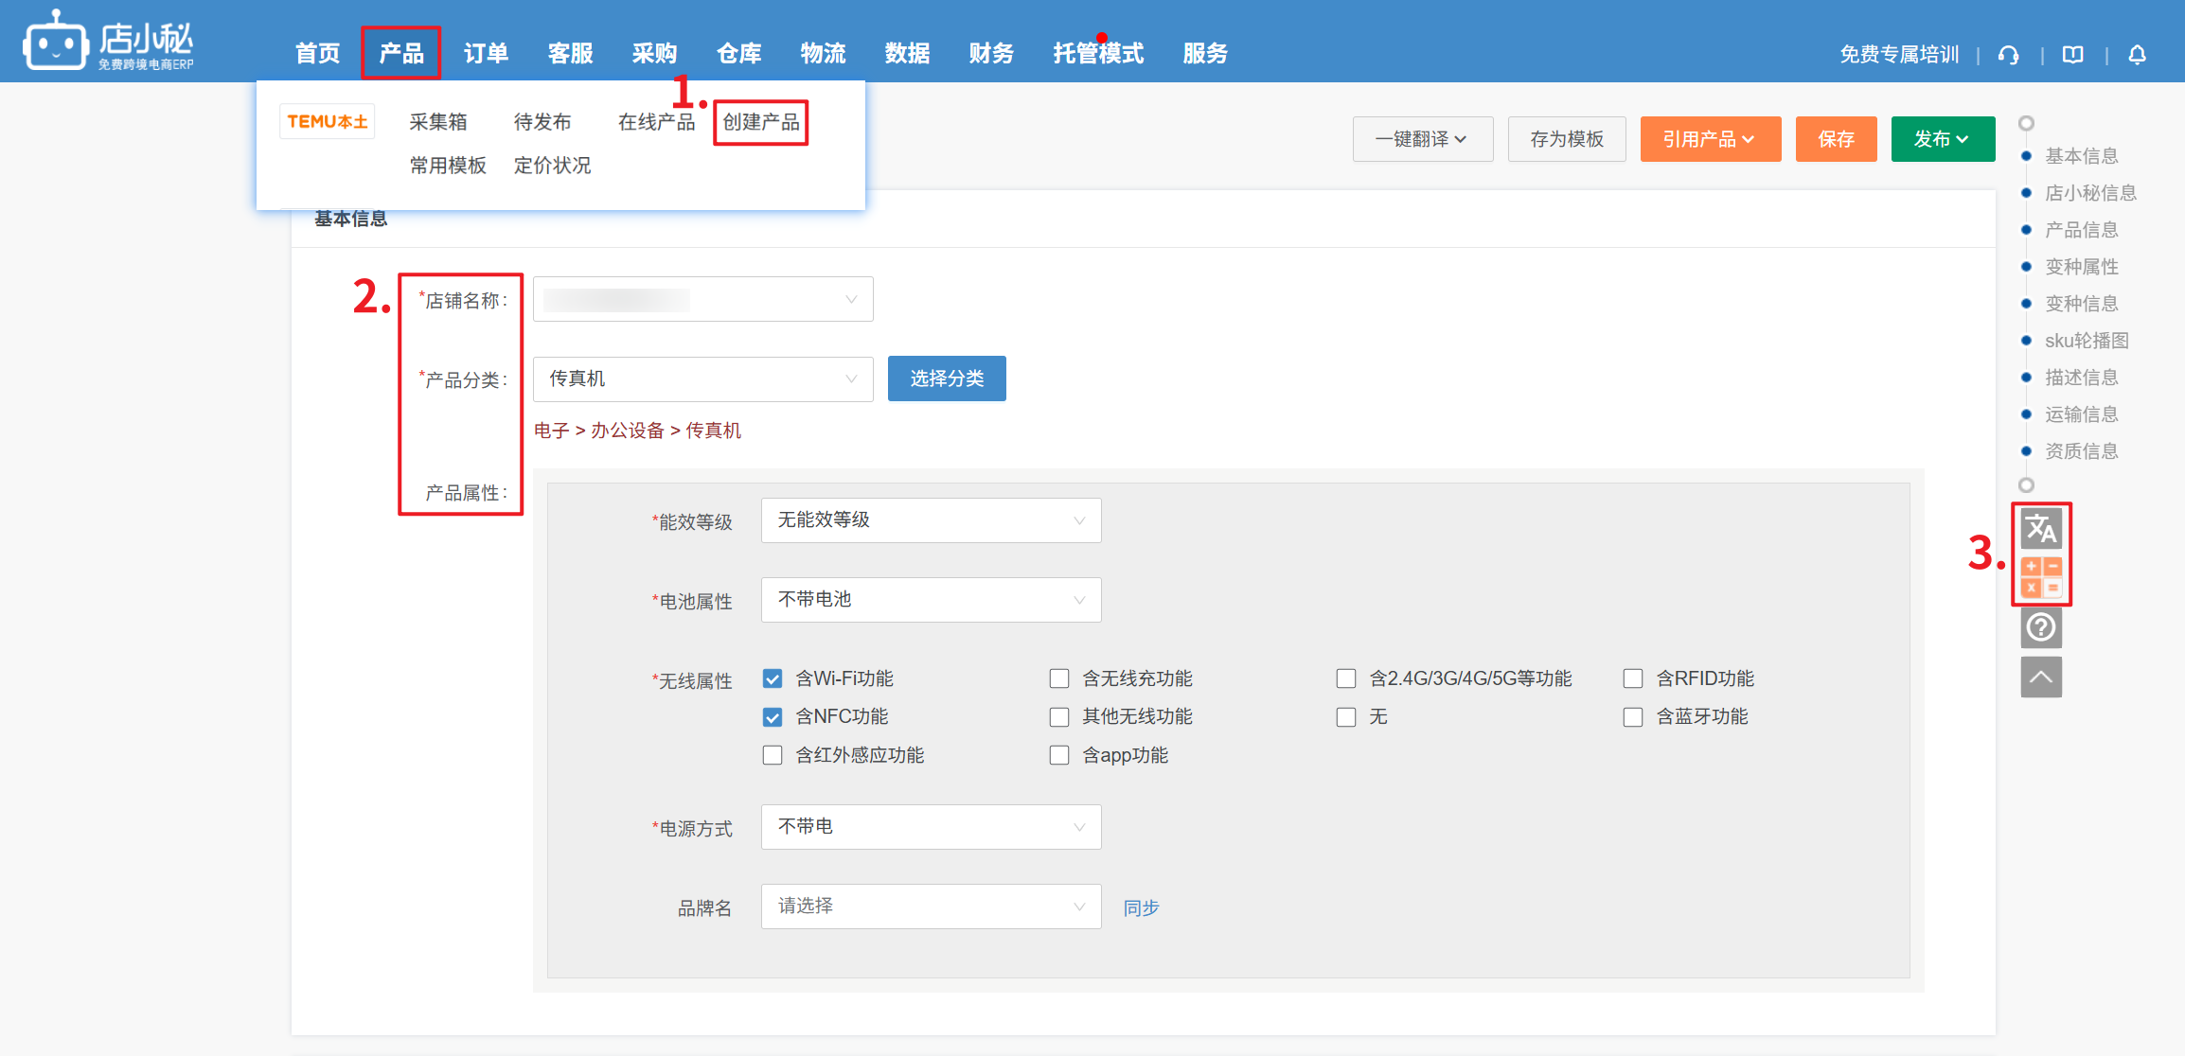Open the 品牌名 select dropdown
Screen dimensions: 2185x1056
(x=931, y=906)
